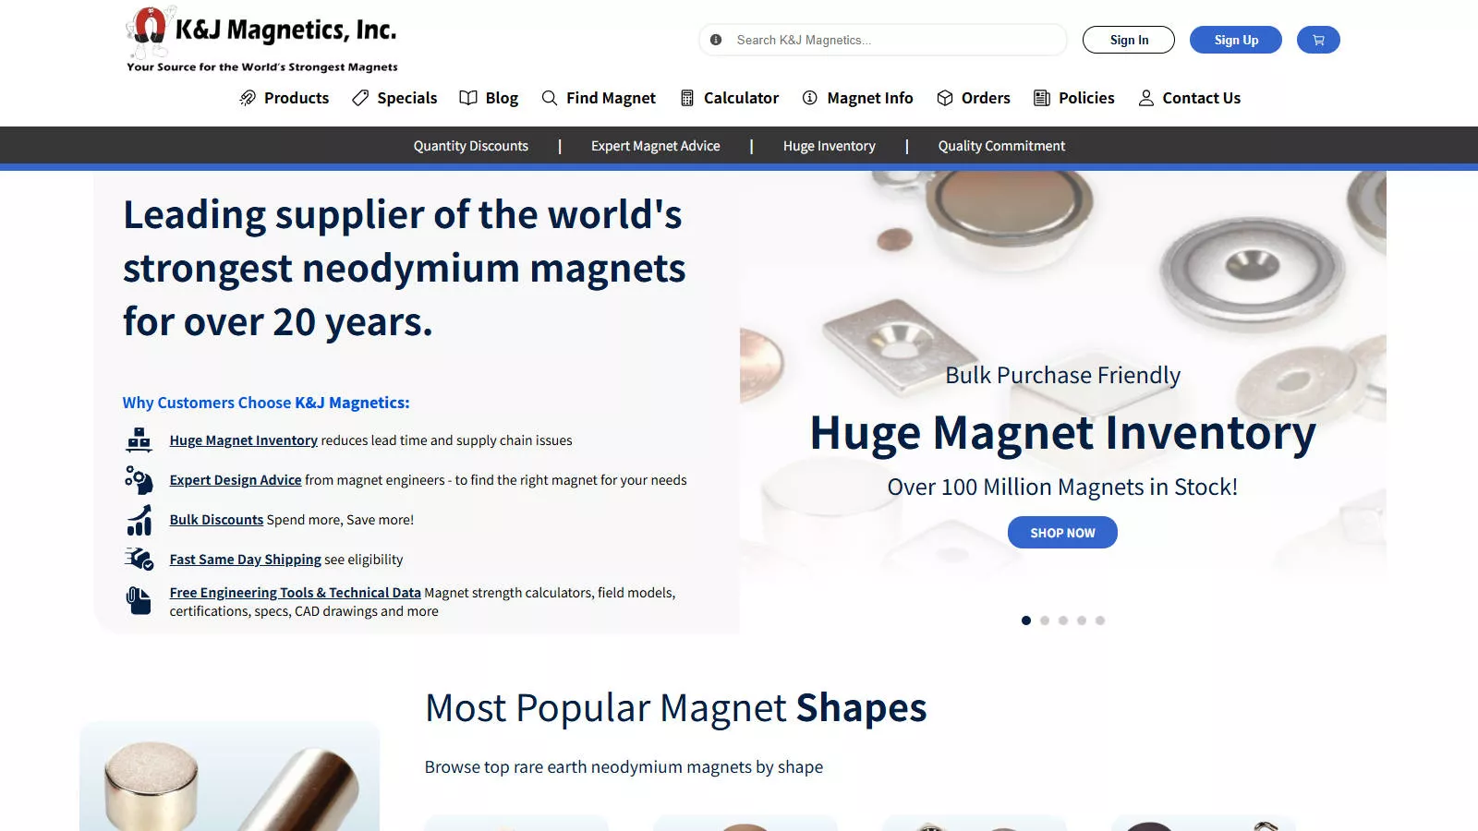Focus the Search K&J Magnetics field
This screenshot has height=831, width=1478.
(x=883, y=40)
